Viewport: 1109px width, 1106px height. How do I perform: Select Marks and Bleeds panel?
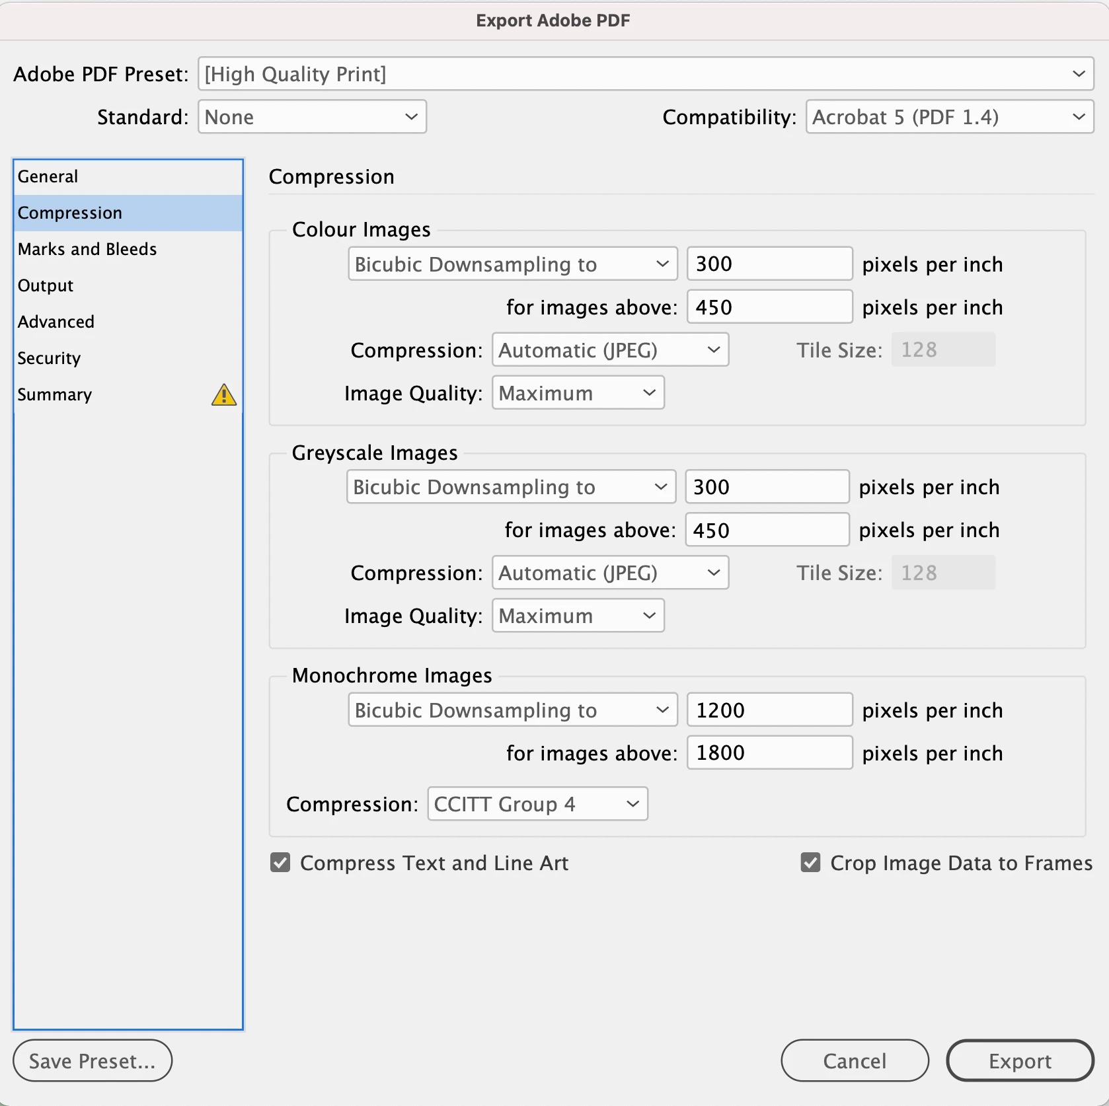tap(128, 249)
